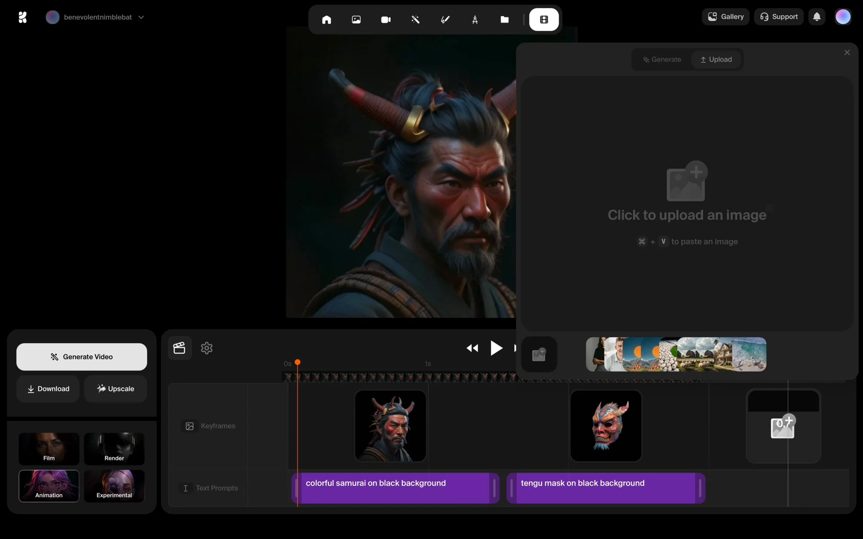Screen dimensions: 863x539
Task: Open the folder assets icon
Action: click(504, 20)
